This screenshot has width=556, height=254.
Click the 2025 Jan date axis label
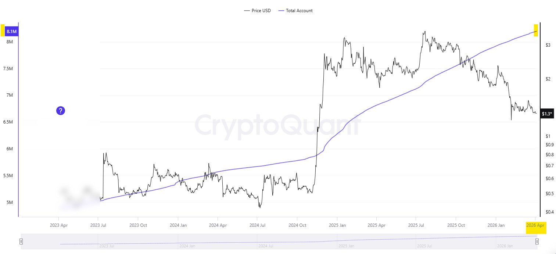(x=337, y=225)
